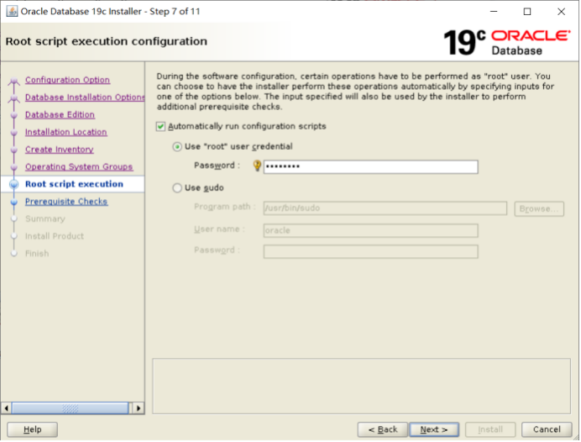Jump to Prerequisite Checks step
Image resolution: width=581 pixels, height=442 pixels.
coord(66,202)
